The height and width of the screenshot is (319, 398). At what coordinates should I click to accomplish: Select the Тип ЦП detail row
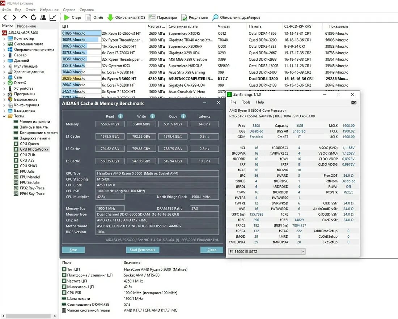pyautogui.click(x=124, y=269)
